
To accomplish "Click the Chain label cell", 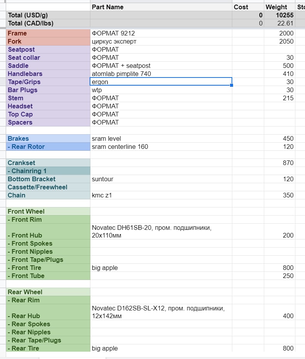I will pos(48,195).
